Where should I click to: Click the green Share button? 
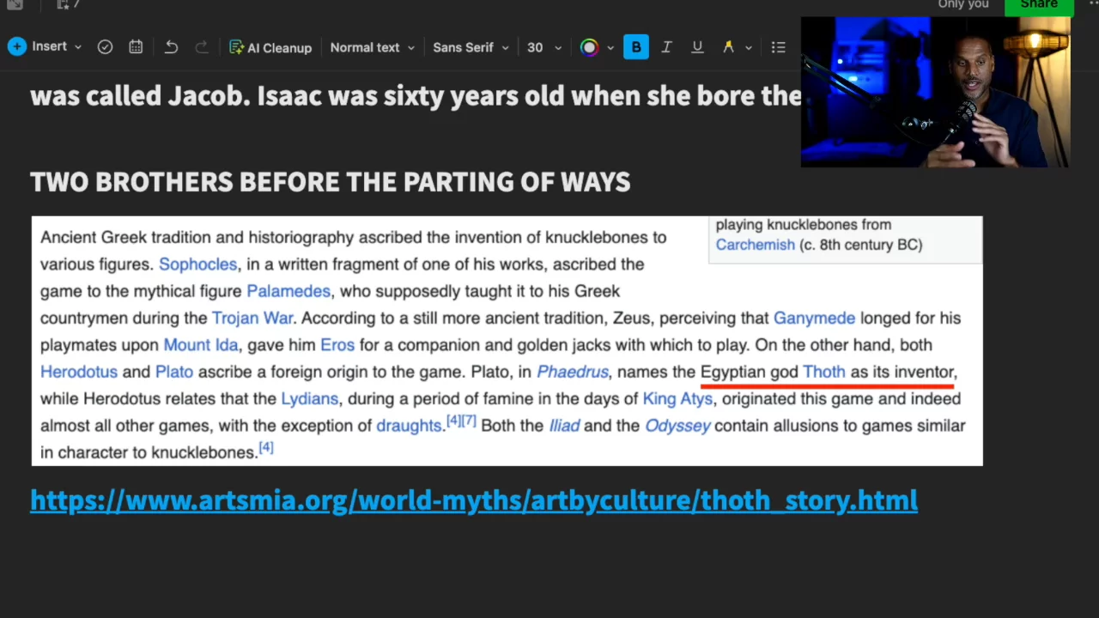click(1038, 5)
